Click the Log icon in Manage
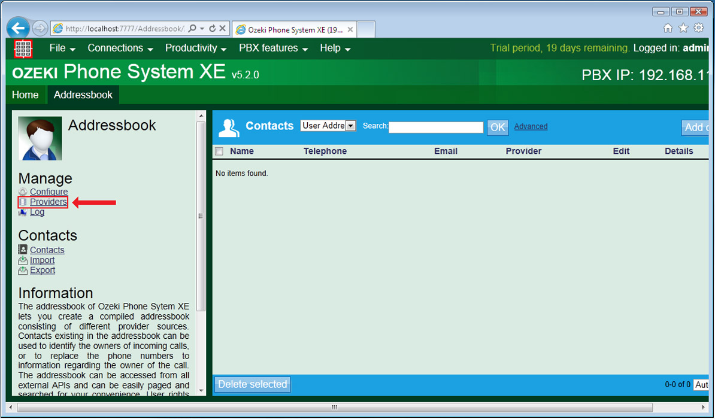715x419 pixels. point(23,212)
